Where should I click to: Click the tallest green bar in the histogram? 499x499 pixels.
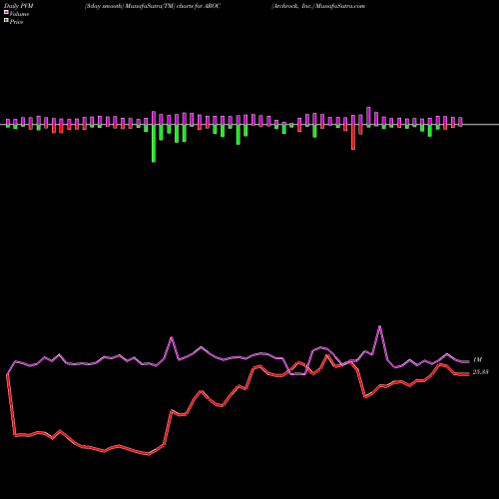pos(154,143)
